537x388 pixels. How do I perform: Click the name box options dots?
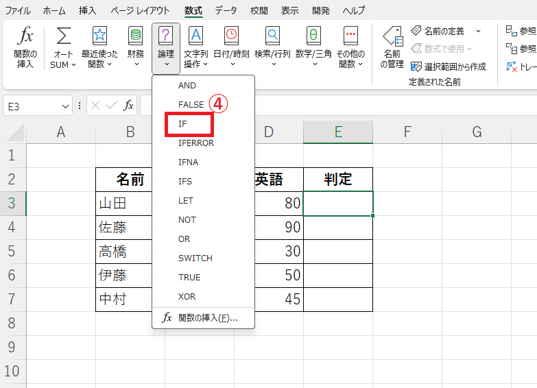(80, 106)
